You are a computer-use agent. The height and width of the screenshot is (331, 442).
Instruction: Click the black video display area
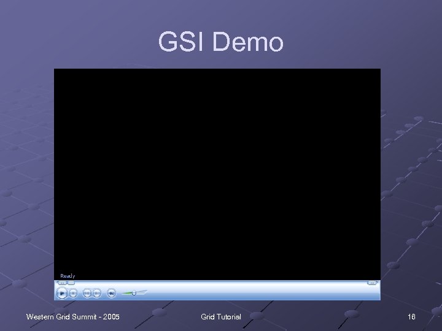click(217, 174)
